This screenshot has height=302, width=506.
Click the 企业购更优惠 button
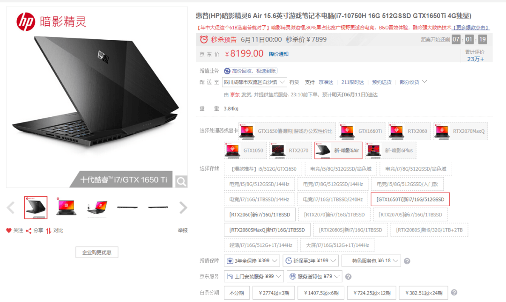coord(97,252)
